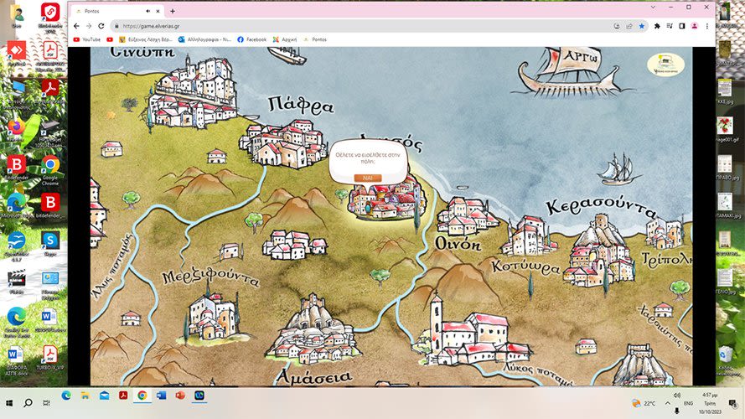This screenshot has height=419, width=745.
Task: Click the ΝΑΙ button in the popup
Action: pyautogui.click(x=368, y=178)
